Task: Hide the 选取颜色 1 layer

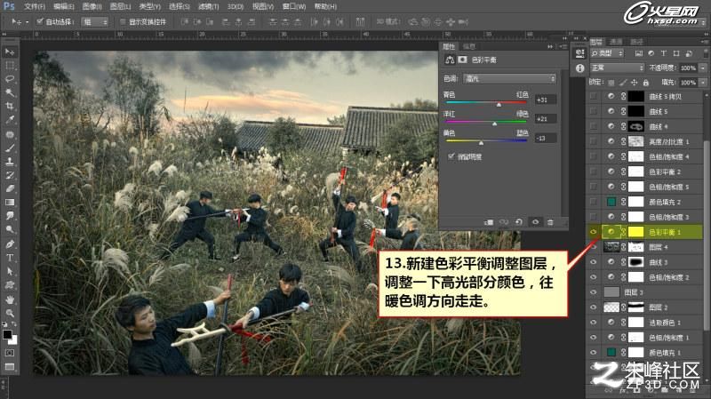Action: click(593, 323)
